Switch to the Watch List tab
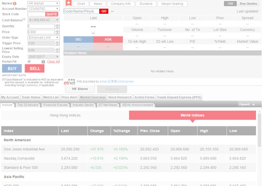The width and height of the screenshot is (262, 186). coord(50,97)
